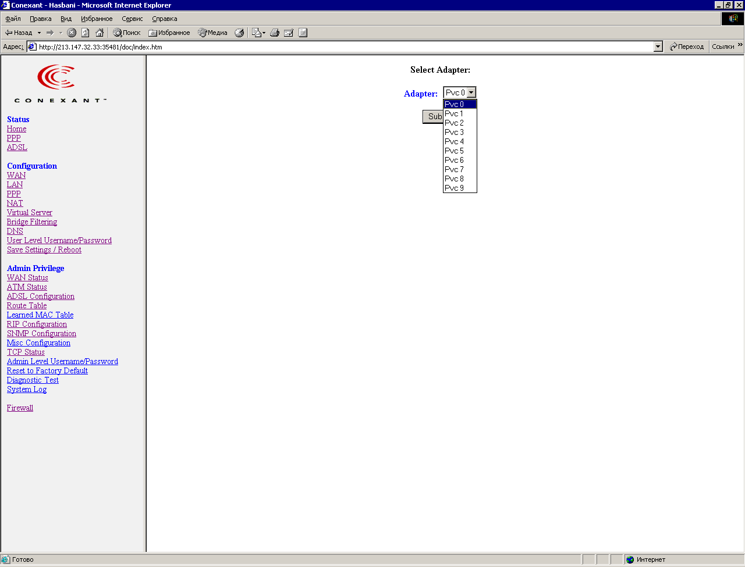Open the Virtual Server link
The width and height of the screenshot is (745, 567).
point(30,212)
